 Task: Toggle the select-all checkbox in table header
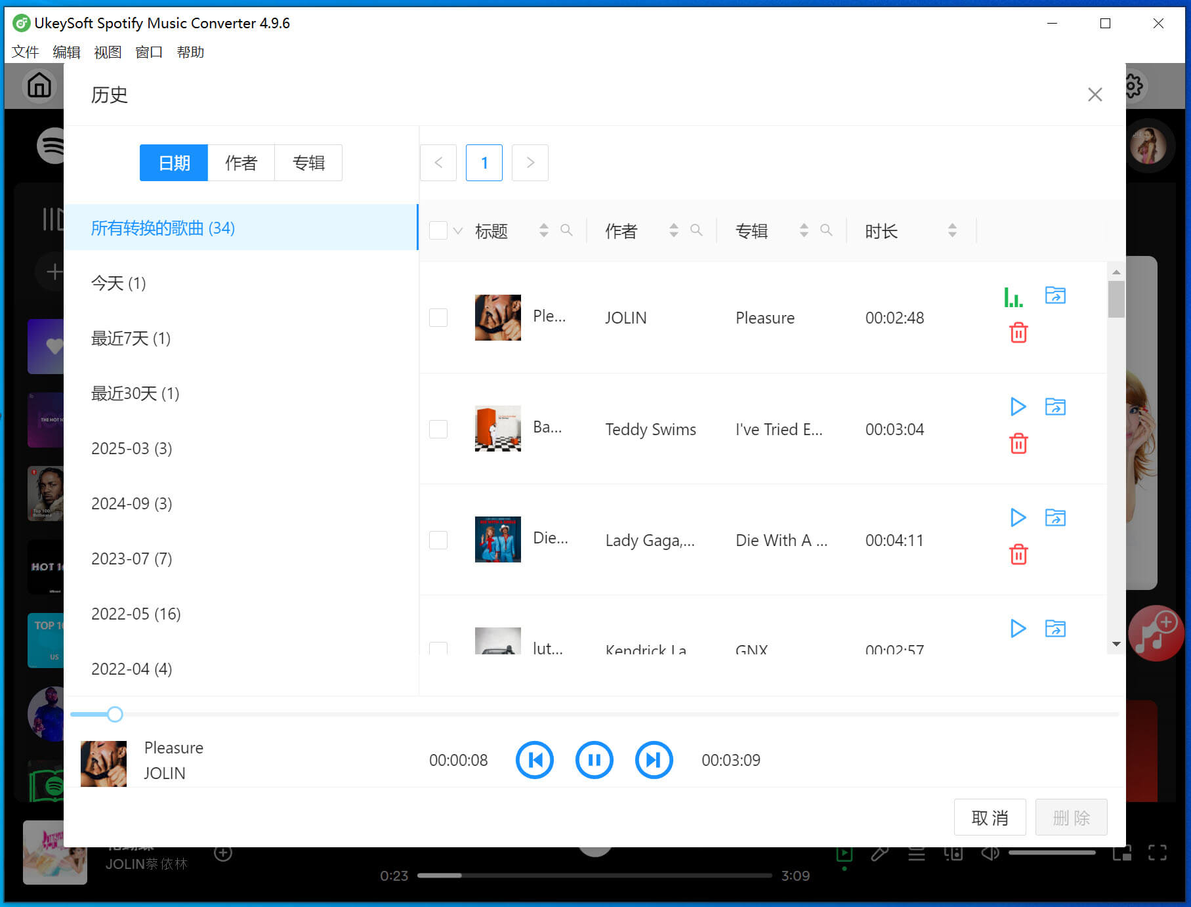click(438, 230)
